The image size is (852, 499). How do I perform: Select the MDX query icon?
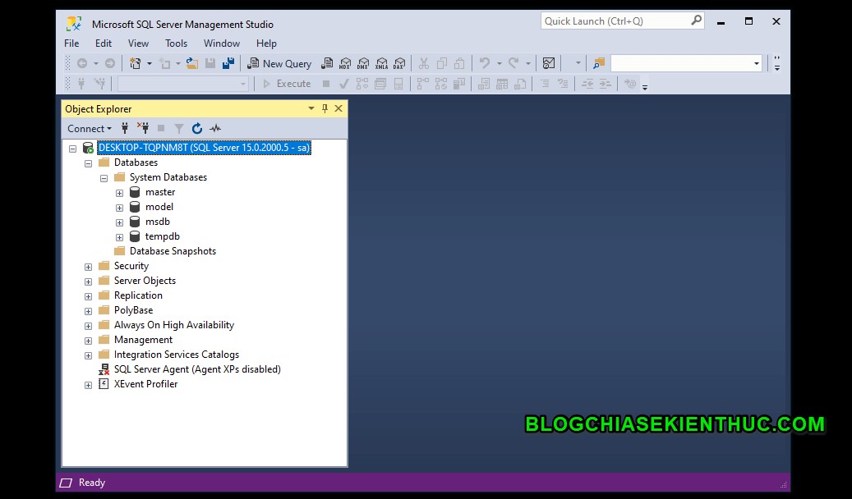coord(345,63)
